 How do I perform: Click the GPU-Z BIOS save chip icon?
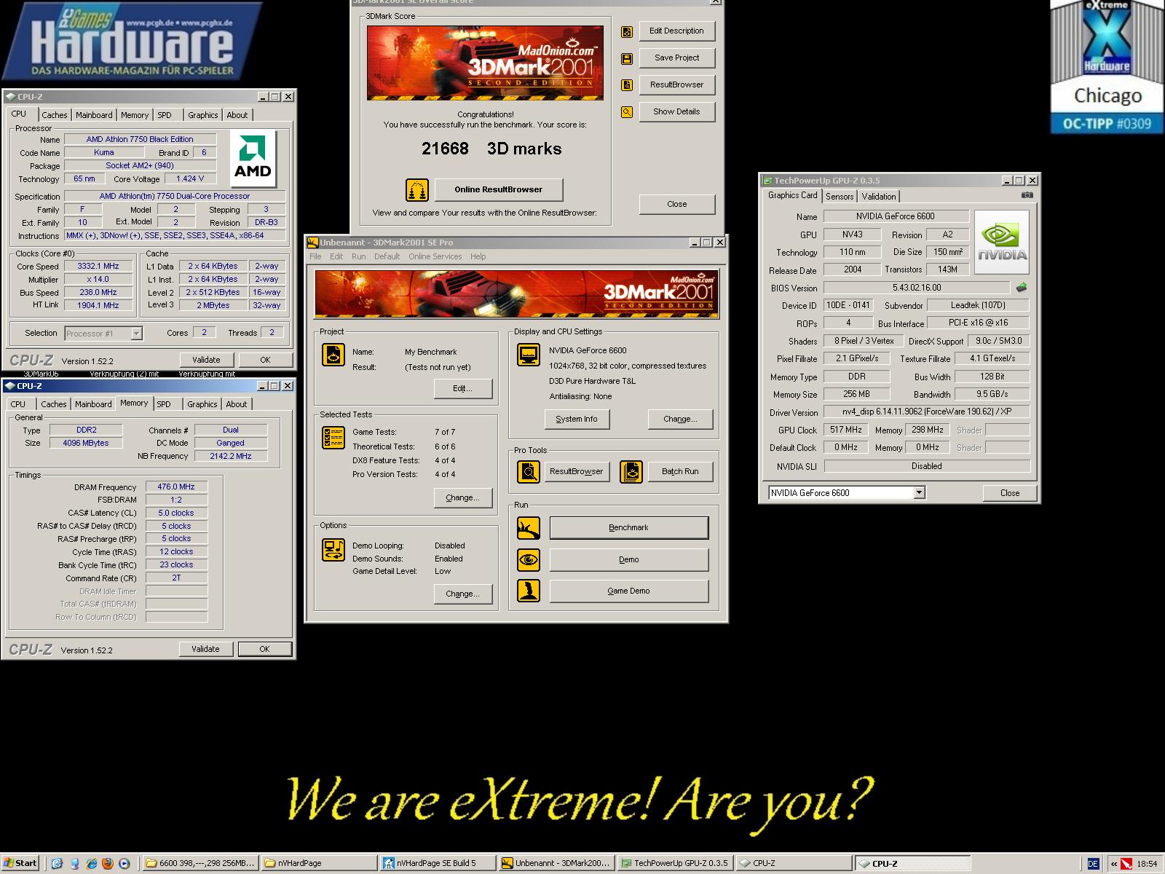[x=1022, y=288]
